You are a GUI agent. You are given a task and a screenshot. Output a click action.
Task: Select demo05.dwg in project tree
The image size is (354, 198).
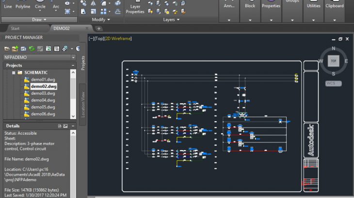pos(43,107)
